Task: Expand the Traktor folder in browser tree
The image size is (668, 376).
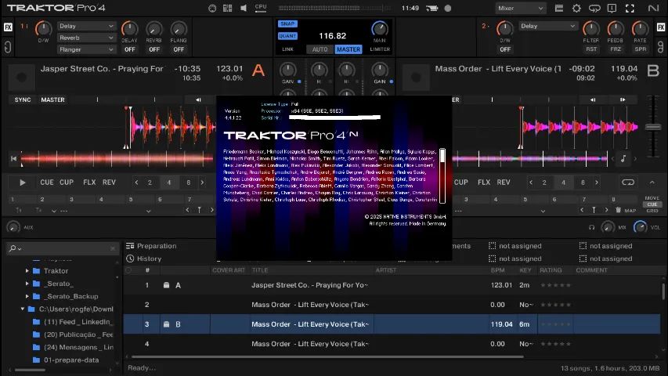Action: pyautogui.click(x=27, y=271)
